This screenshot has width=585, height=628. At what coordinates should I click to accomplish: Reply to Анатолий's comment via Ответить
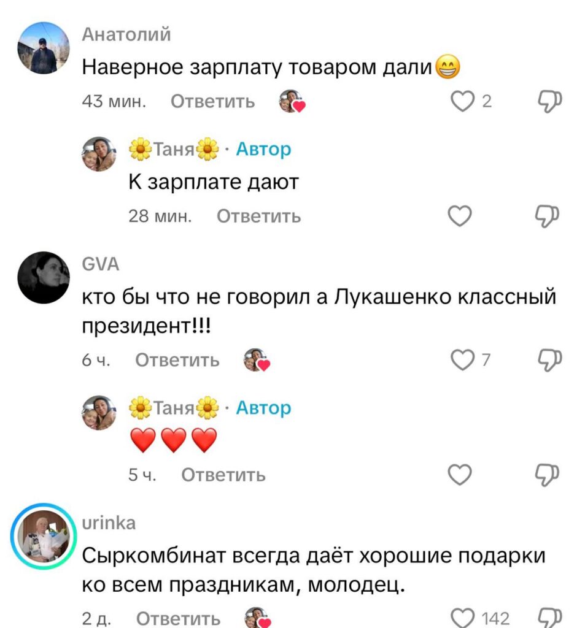(x=212, y=101)
